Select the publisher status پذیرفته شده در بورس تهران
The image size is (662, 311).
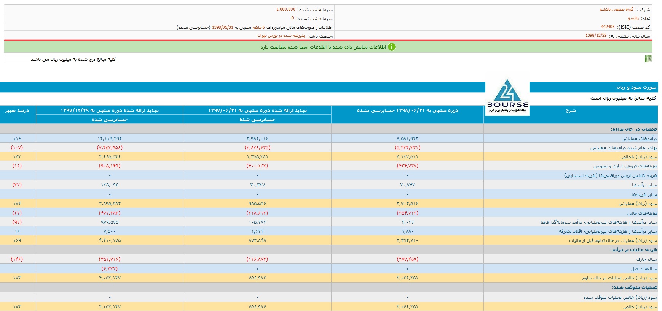[281, 36]
